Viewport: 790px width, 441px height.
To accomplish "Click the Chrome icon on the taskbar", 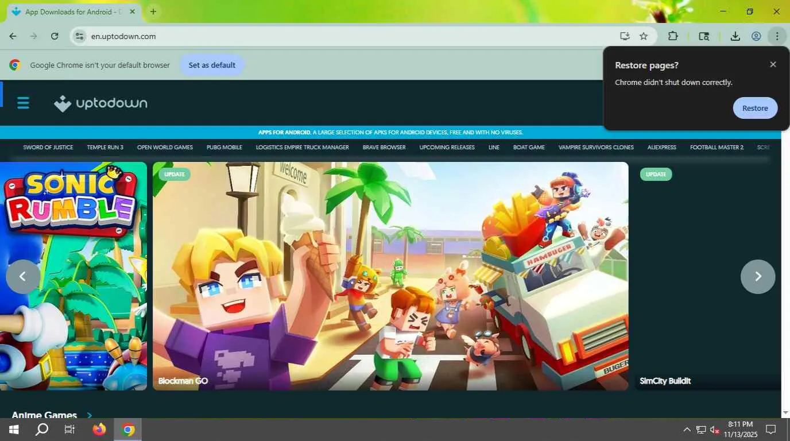I will 128,430.
